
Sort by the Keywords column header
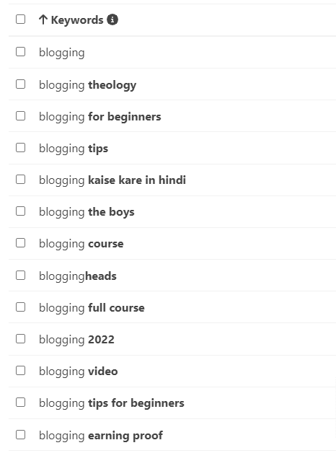tap(77, 20)
